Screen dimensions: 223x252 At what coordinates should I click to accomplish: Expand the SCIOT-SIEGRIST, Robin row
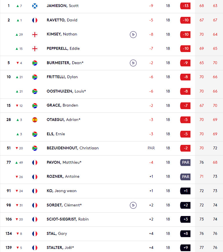click(111, 219)
